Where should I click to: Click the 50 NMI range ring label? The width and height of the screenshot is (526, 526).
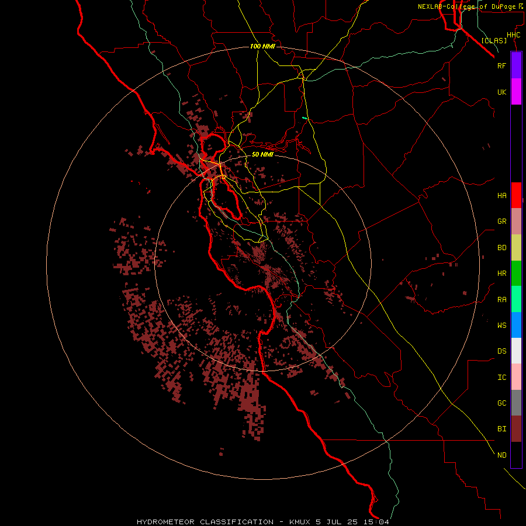point(262,154)
